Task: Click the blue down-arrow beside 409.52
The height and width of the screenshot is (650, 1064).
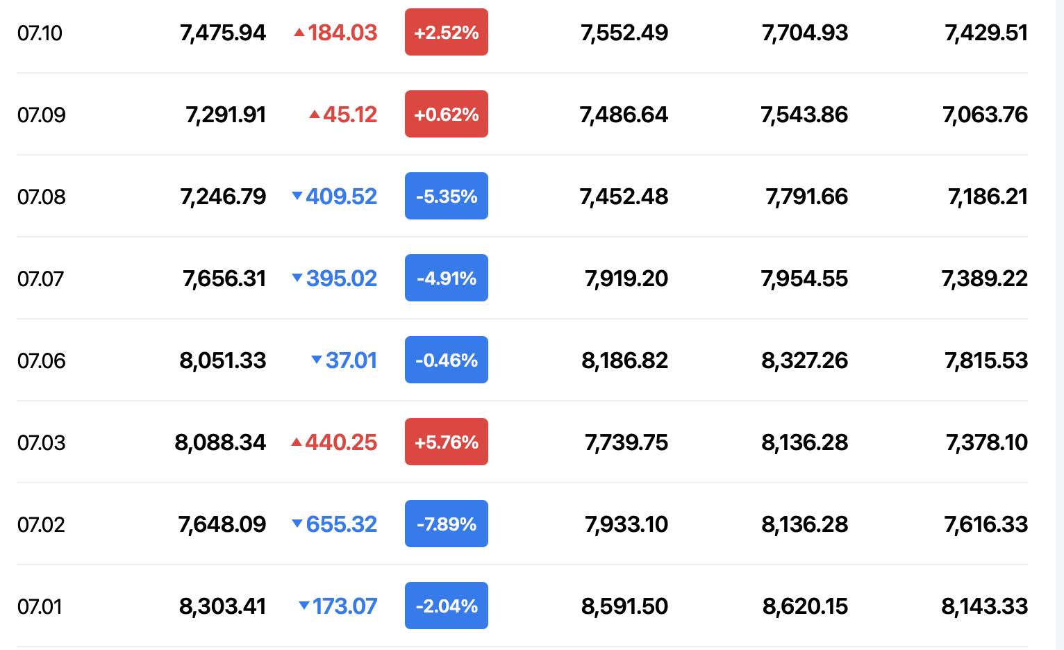Action: point(297,196)
